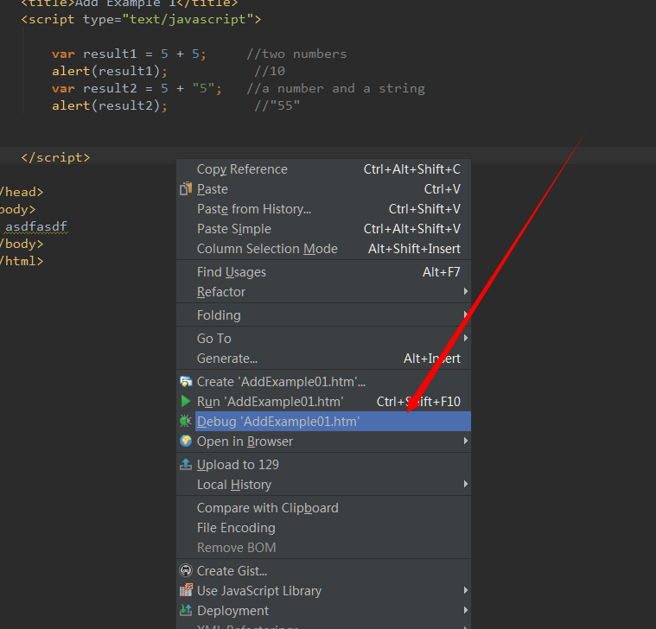Select Create Gist... entry text
The height and width of the screenshot is (629, 656).
[x=232, y=571]
